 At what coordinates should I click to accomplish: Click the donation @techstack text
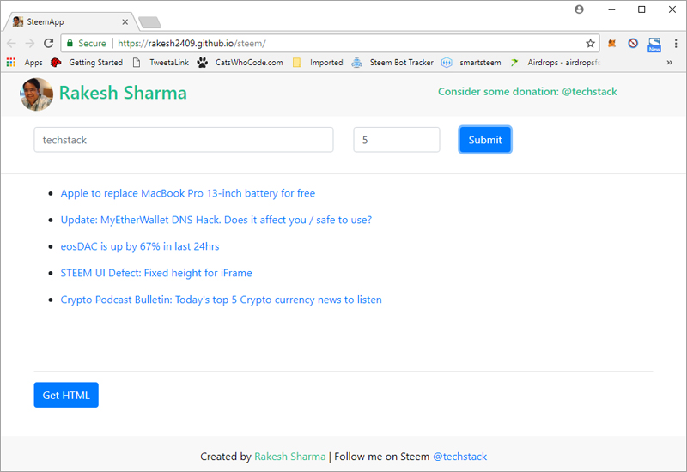pyautogui.click(x=527, y=92)
